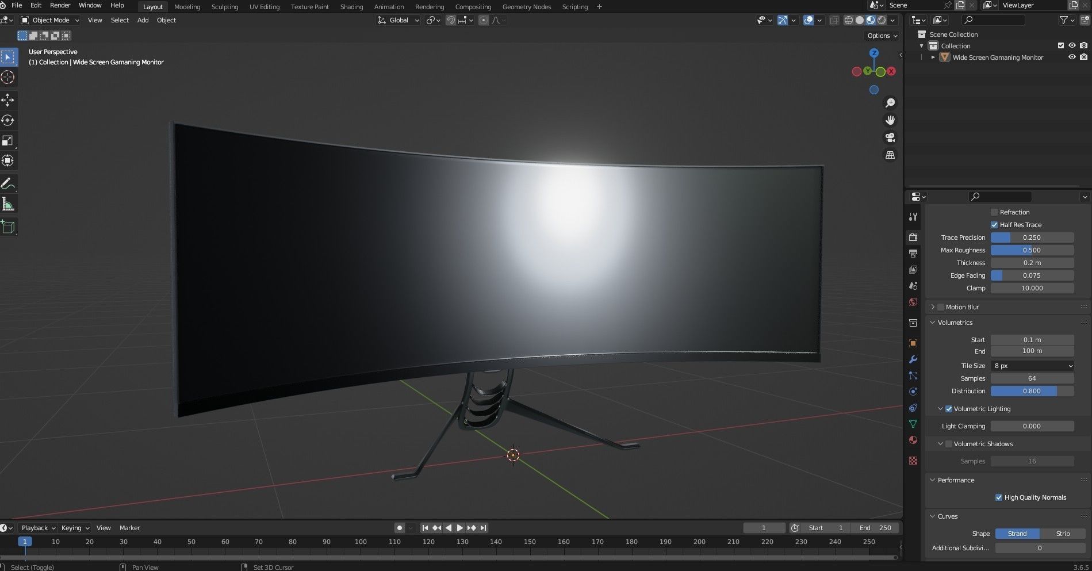Select Strand curve shape button

[1017, 534]
